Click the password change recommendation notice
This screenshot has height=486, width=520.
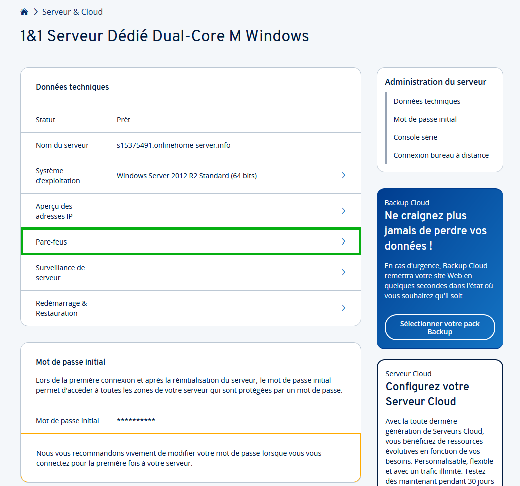191,458
